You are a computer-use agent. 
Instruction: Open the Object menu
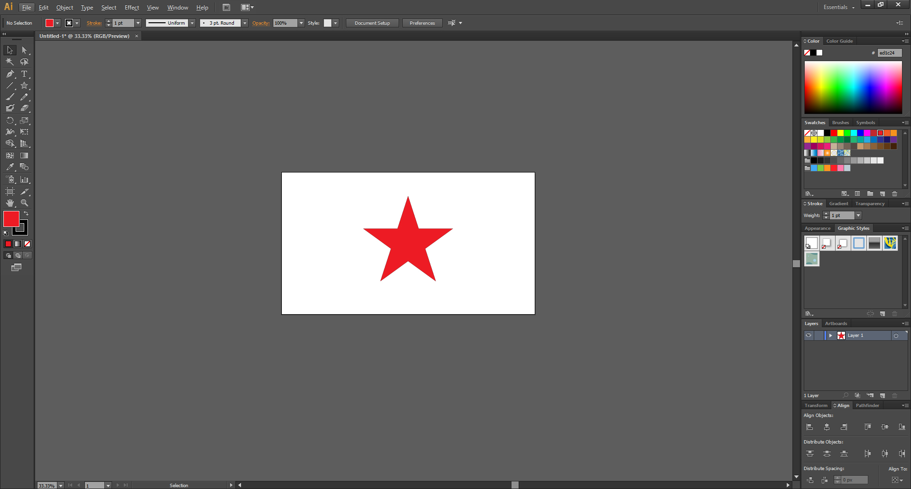(65, 8)
